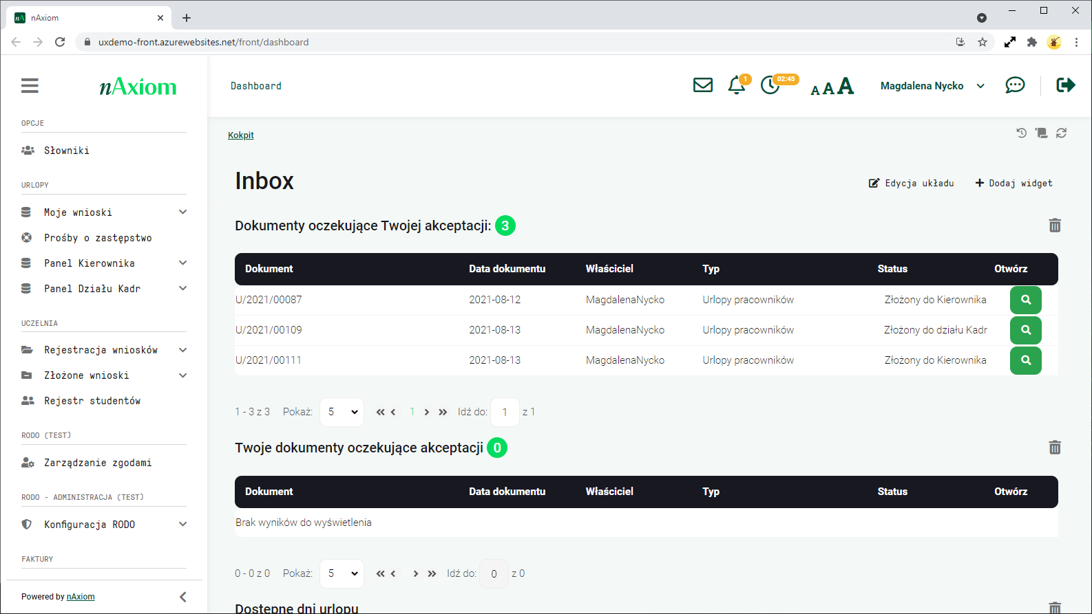
Task: Sort first table by Dokument column
Action: (x=269, y=269)
